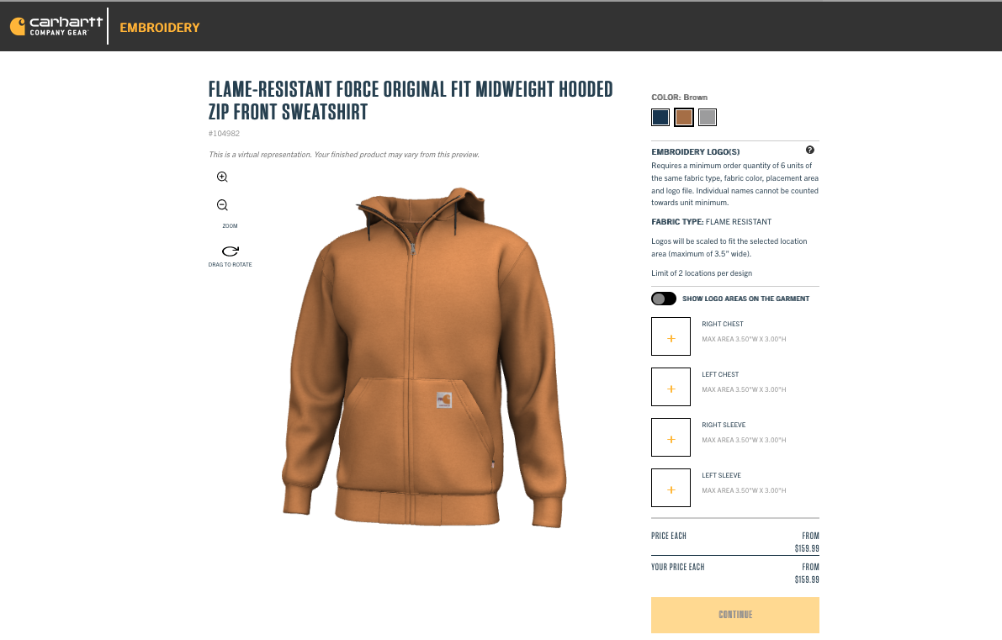Toggle show logo areas on the garment
Screen dimensions: 1002x640
coord(663,299)
